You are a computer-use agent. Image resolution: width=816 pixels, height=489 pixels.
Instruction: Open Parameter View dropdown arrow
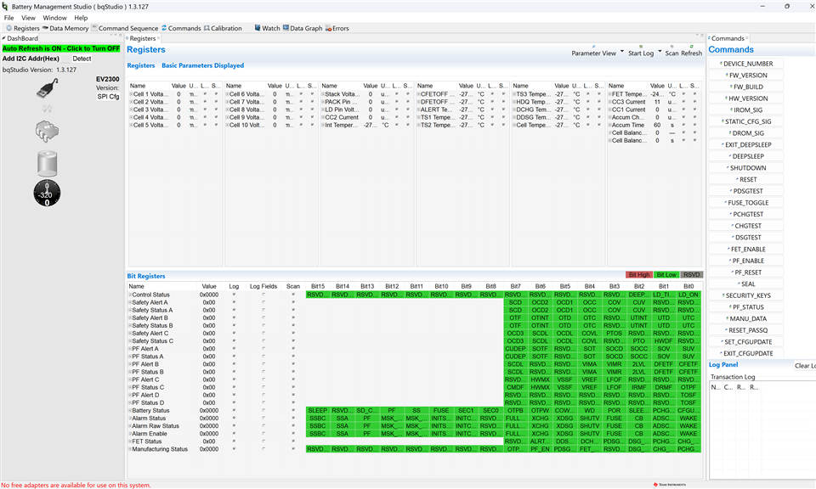622,51
